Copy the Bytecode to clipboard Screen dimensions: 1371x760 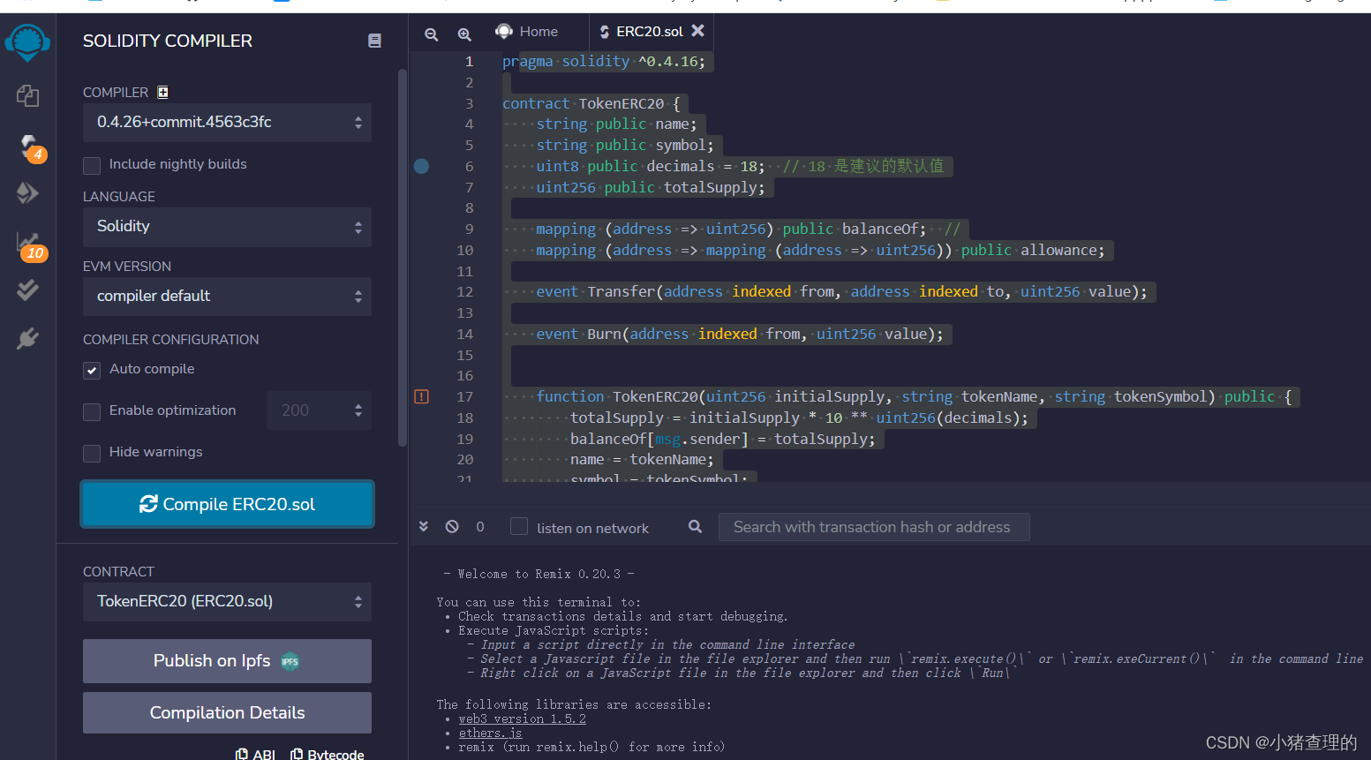pyautogui.click(x=327, y=755)
